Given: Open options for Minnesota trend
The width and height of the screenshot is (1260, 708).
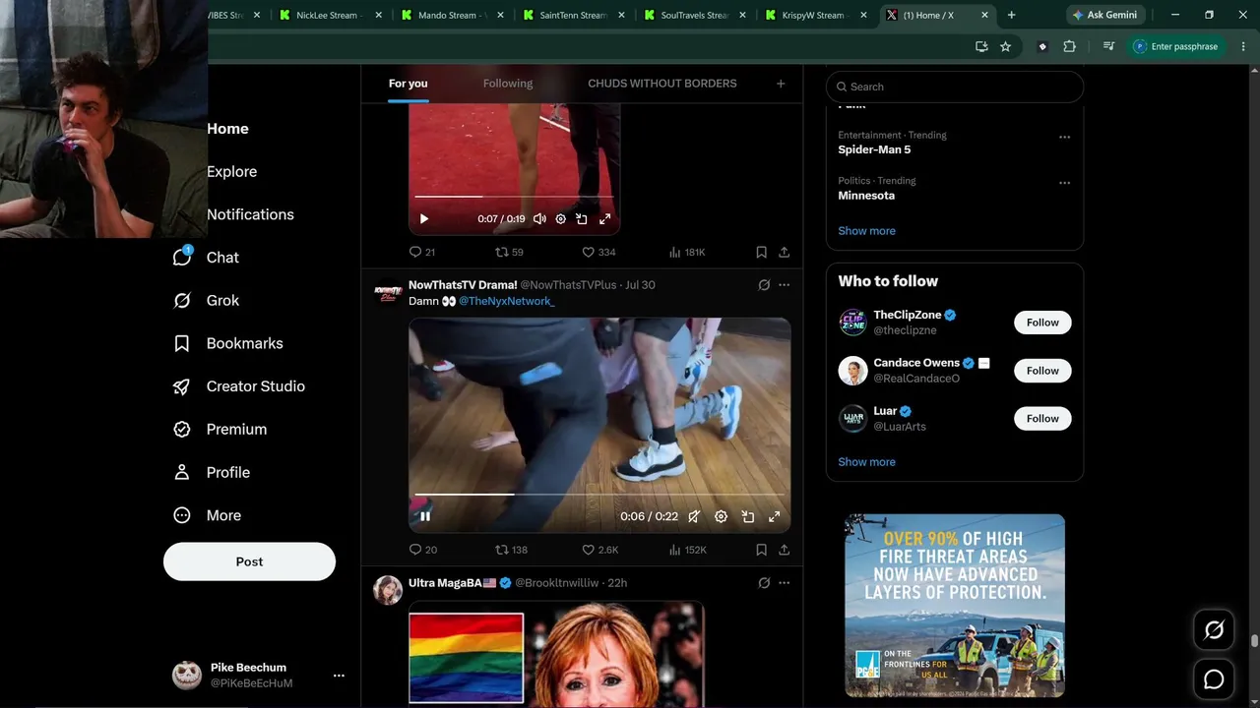Looking at the screenshot, I should [x=1064, y=183].
